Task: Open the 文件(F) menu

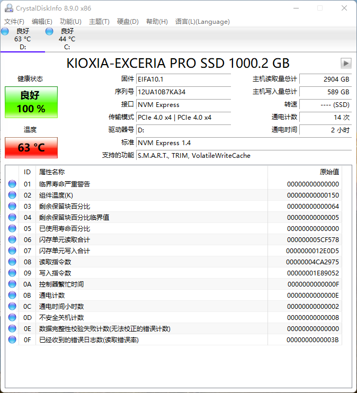Action: point(14,22)
